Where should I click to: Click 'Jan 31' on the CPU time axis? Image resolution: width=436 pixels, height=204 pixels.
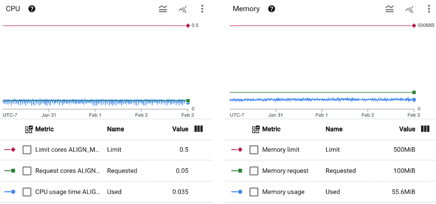tap(49, 115)
